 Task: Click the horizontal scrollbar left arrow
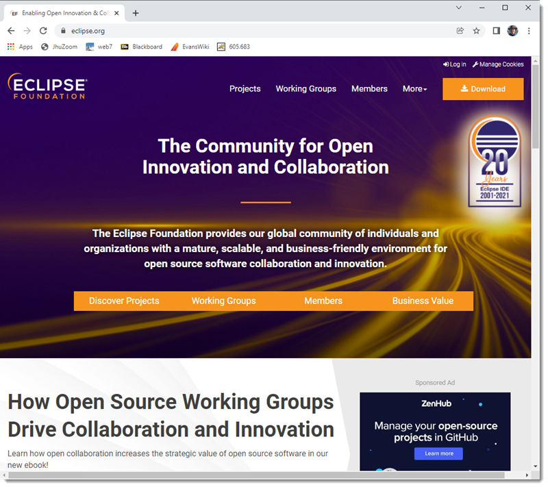[4, 475]
